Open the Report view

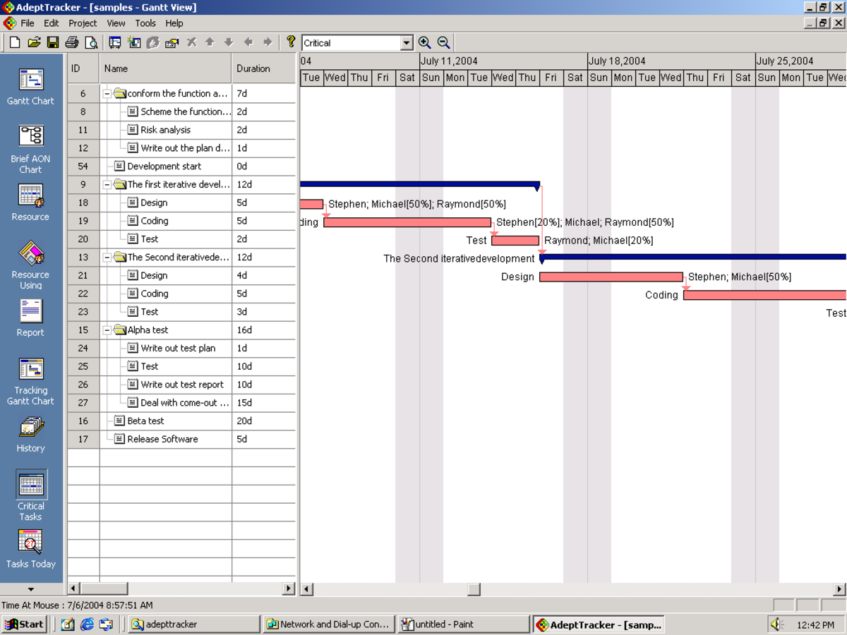coord(30,310)
